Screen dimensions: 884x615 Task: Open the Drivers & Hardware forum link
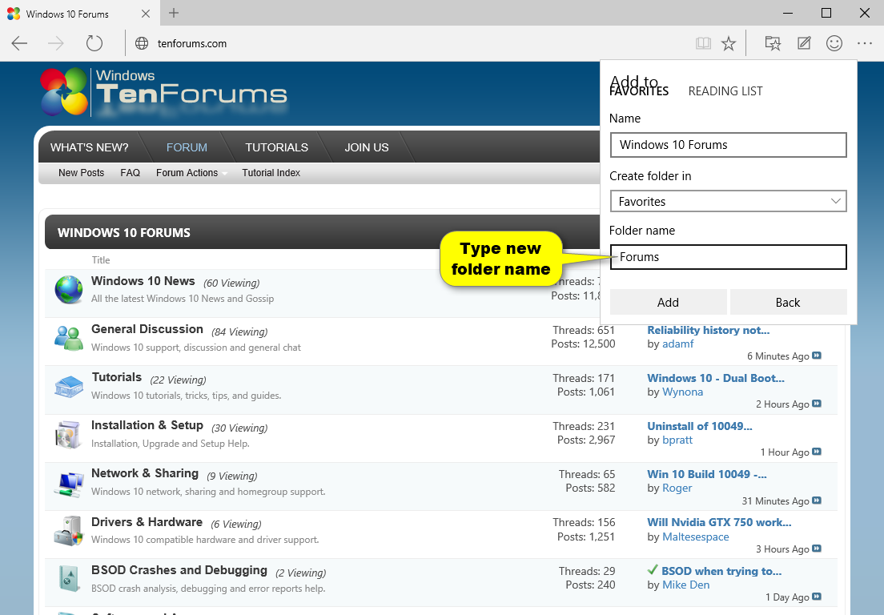[147, 522]
